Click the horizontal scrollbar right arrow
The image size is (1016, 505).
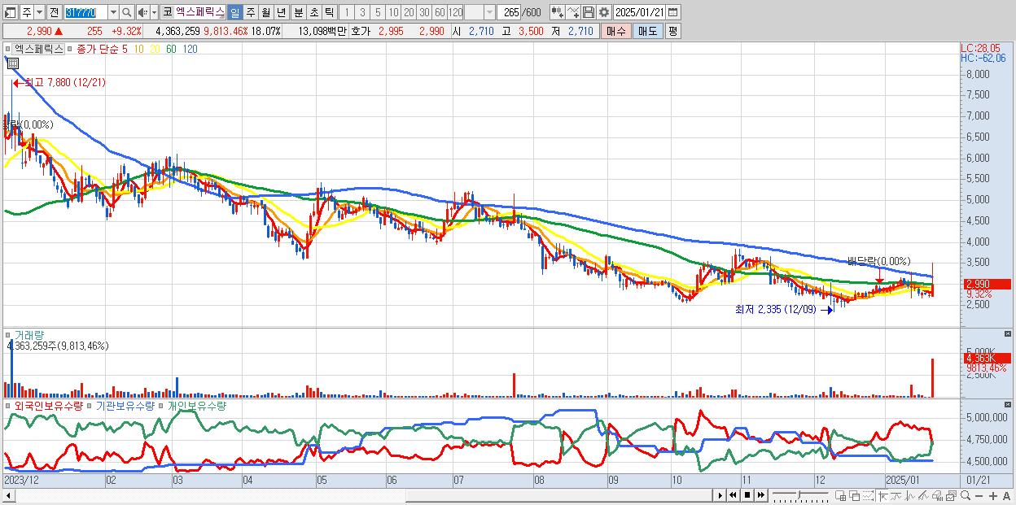pos(720,495)
